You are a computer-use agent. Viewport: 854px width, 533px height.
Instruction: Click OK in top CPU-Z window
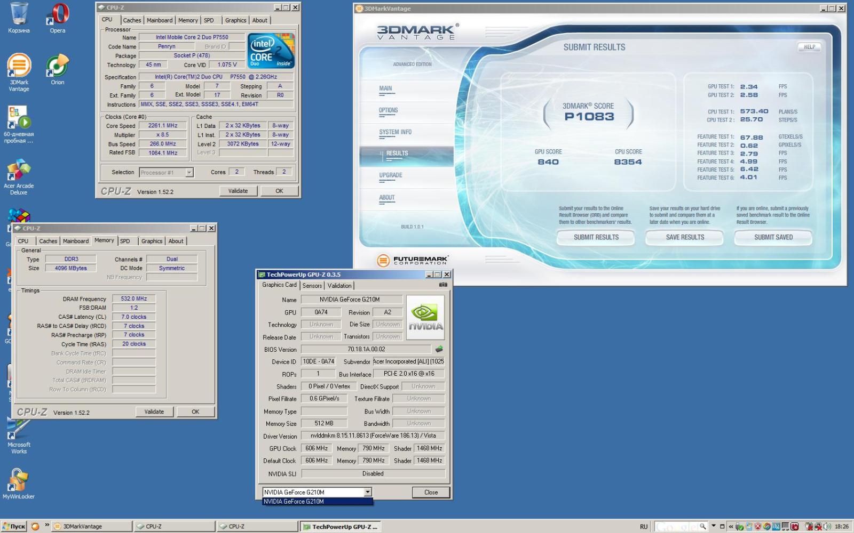(x=279, y=191)
